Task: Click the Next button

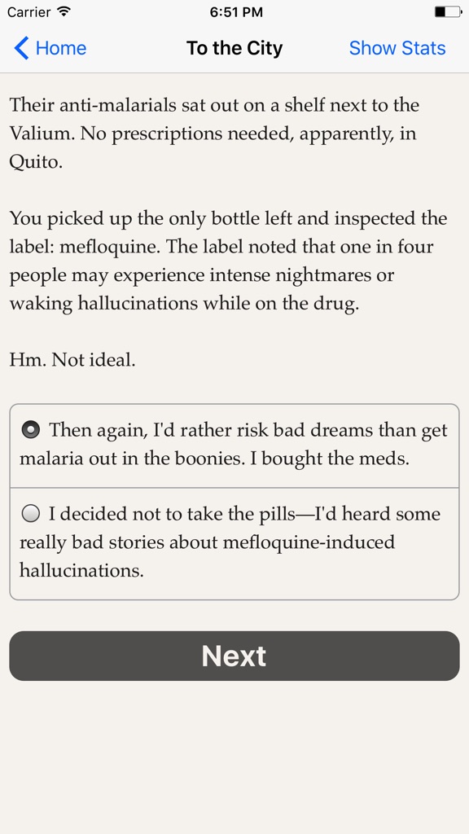Action: tap(234, 656)
